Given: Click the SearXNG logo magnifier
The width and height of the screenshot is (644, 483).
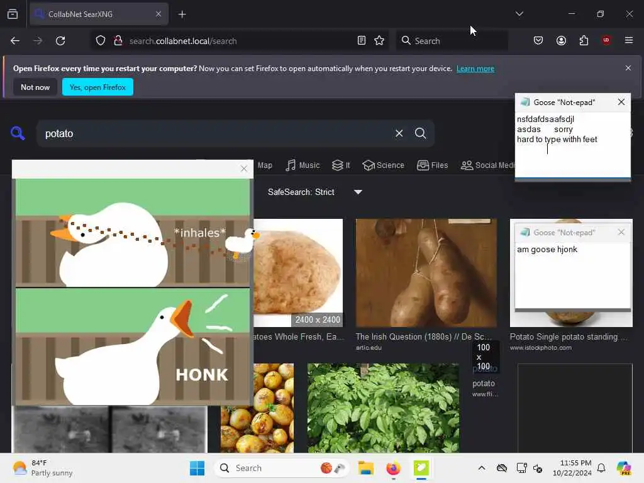Looking at the screenshot, I should [18, 133].
